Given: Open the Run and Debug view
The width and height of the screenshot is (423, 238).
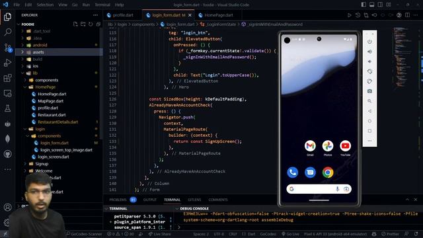Looking at the screenshot, I should coord(7,63).
